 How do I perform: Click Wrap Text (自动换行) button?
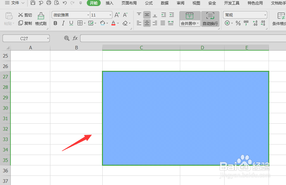(210, 19)
